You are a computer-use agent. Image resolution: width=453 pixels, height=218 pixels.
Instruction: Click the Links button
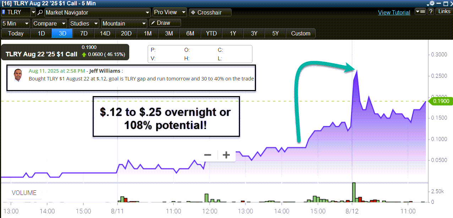pos(444,12)
